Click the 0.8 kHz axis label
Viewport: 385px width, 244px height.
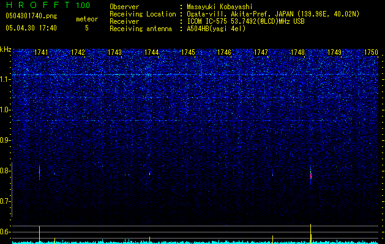[x=5, y=171]
